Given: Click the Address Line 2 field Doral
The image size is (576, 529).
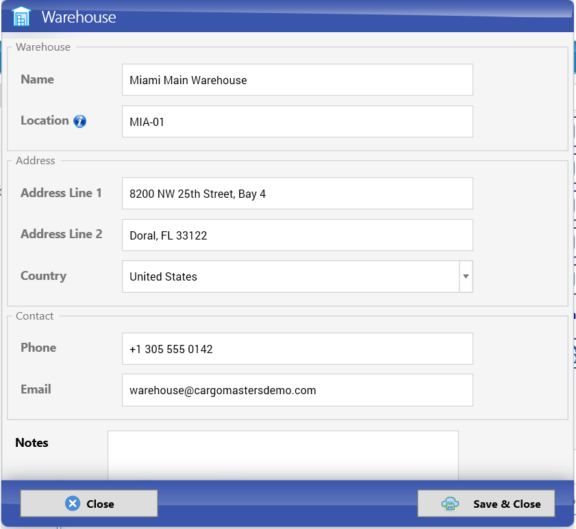Looking at the screenshot, I should tap(297, 235).
